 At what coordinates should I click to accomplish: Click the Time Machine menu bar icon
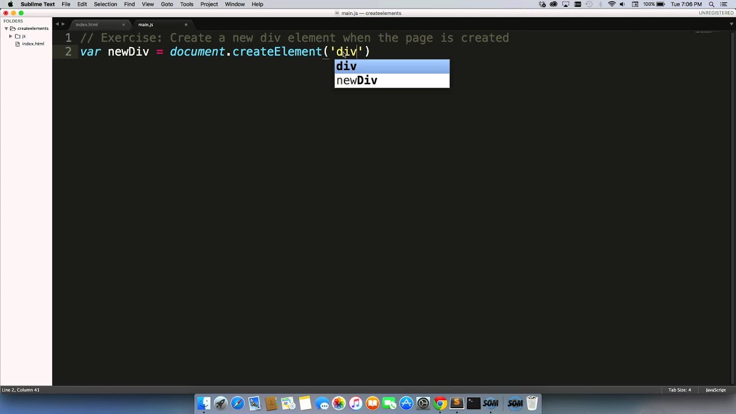pyautogui.click(x=589, y=4)
